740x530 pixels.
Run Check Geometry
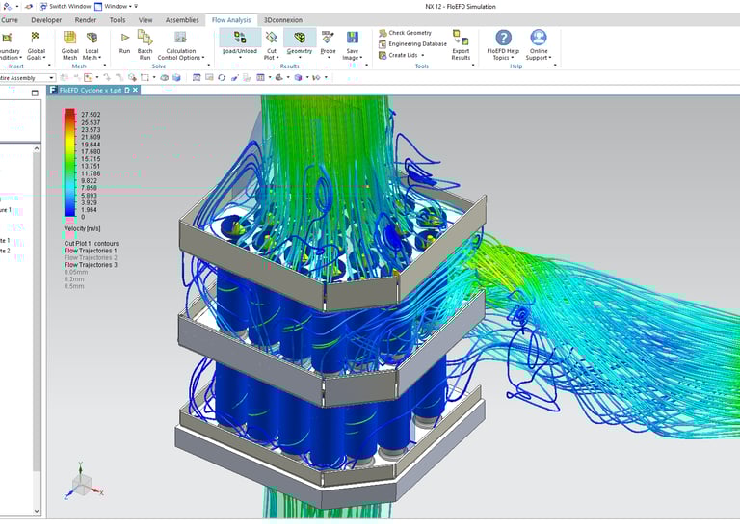[x=405, y=33]
